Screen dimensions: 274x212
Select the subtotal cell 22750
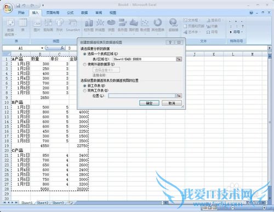pos(79,146)
